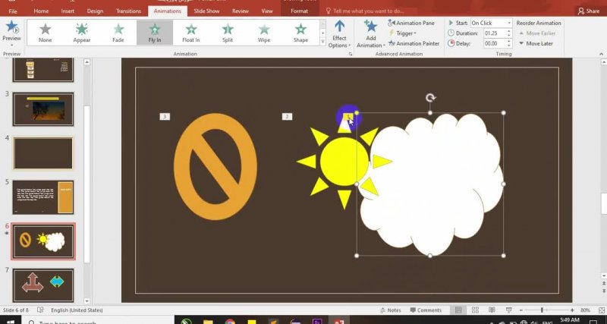This screenshot has height=324, width=607.
Task: Toggle Normal view in status bar
Action: pos(458,310)
